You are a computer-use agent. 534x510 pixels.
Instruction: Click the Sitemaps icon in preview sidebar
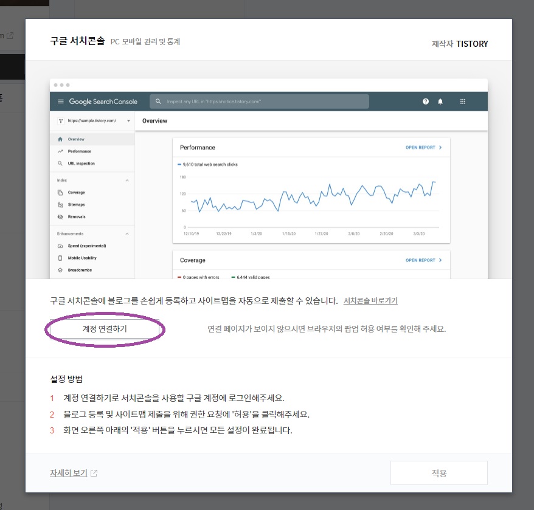(60, 205)
